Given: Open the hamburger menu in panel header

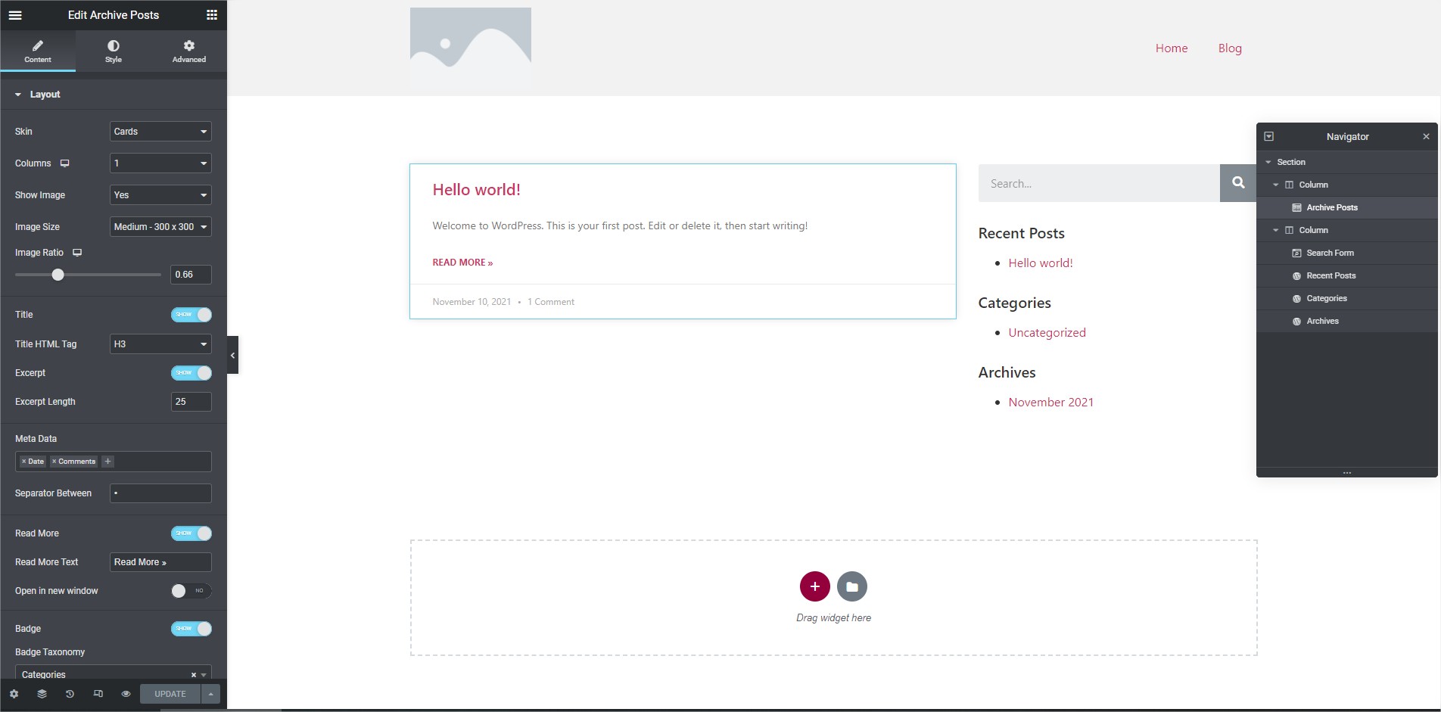Looking at the screenshot, I should tap(15, 15).
